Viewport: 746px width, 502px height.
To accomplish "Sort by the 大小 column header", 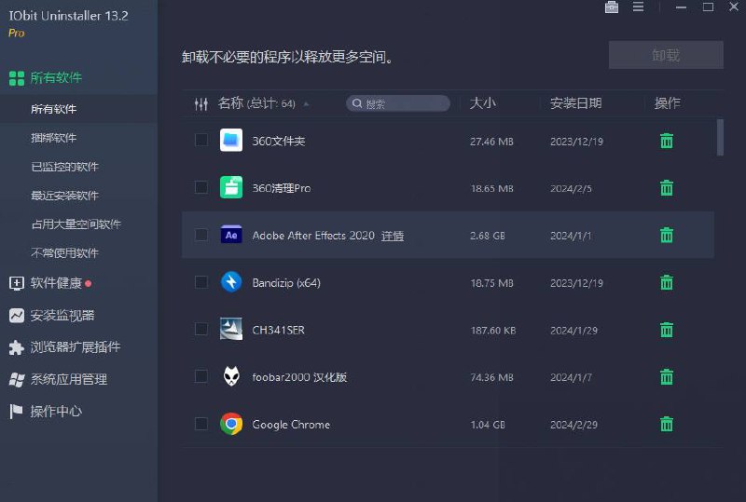I will 482,103.
